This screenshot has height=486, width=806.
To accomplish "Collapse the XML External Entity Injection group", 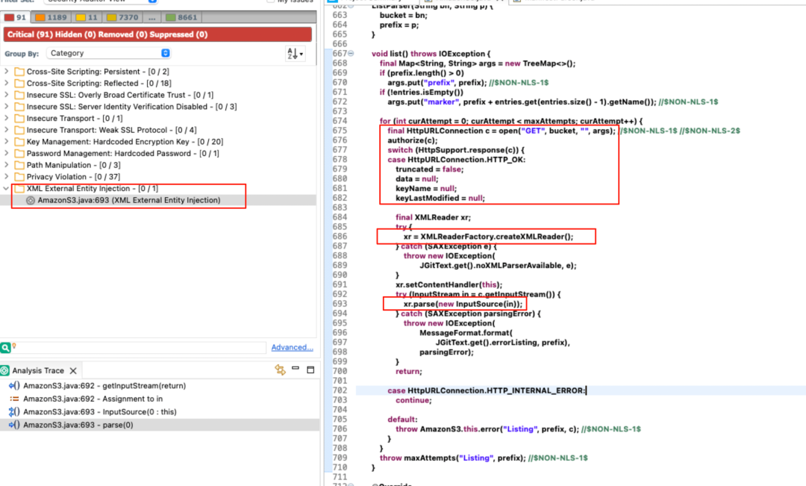I will 6,189.
